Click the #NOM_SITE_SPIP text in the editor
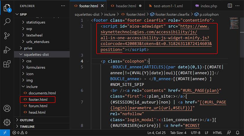 (x=127, y=84)
